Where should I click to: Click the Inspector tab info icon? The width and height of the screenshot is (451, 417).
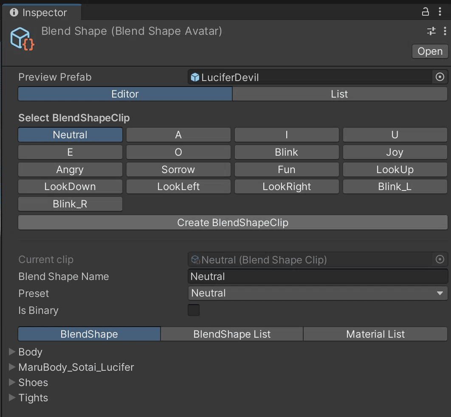14,12
